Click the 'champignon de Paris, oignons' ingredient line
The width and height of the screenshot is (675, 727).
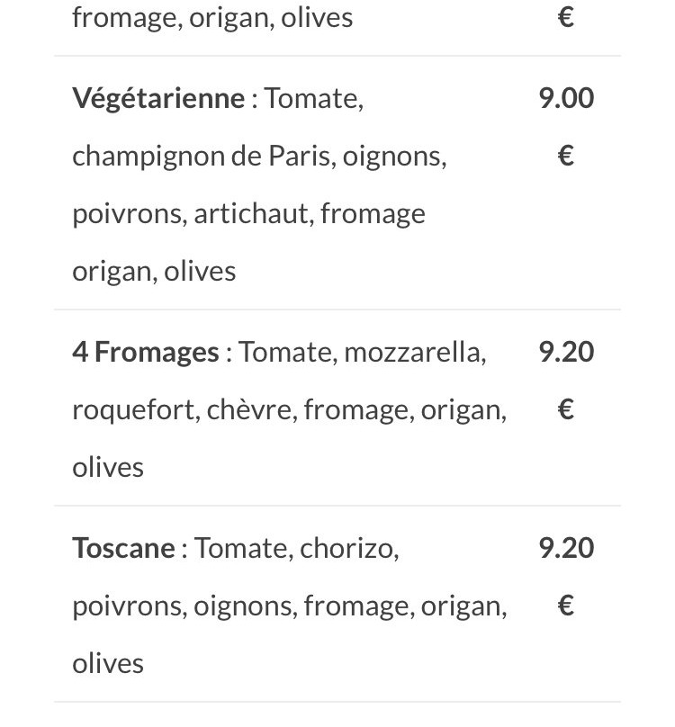[x=259, y=157]
